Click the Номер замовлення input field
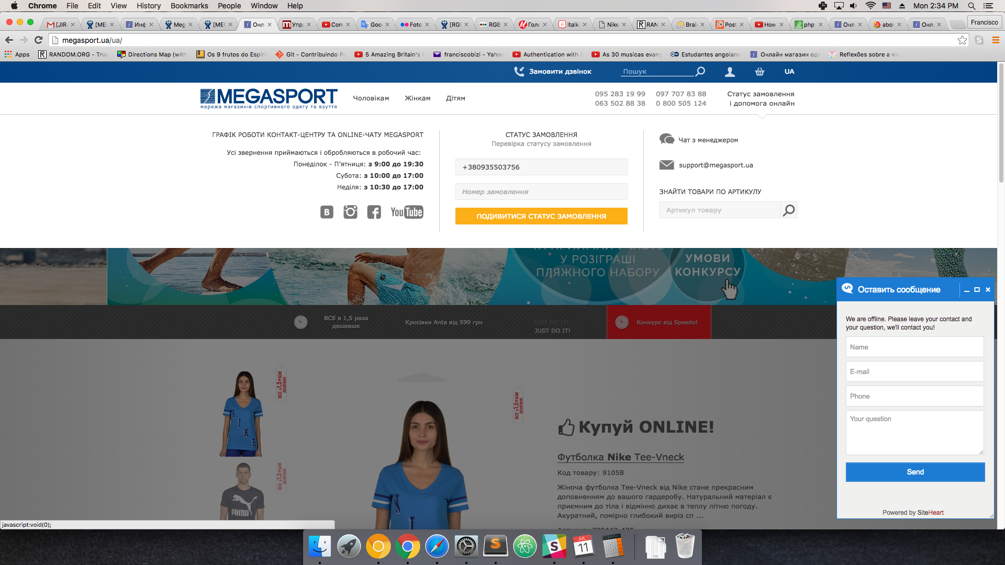This screenshot has height=565, width=1005. (541, 191)
